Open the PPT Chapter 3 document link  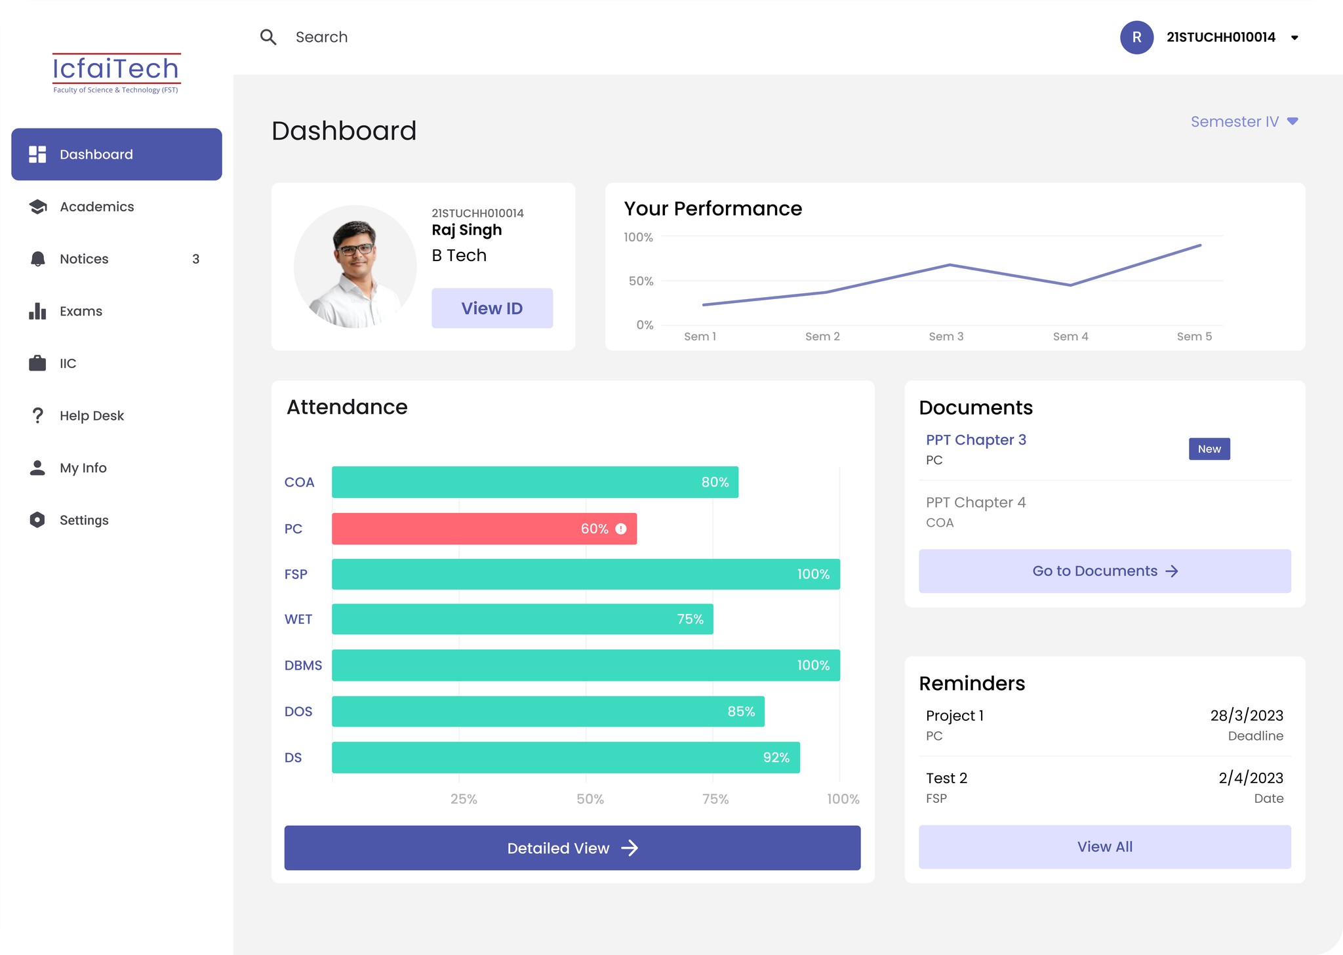pyautogui.click(x=976, y=439)
